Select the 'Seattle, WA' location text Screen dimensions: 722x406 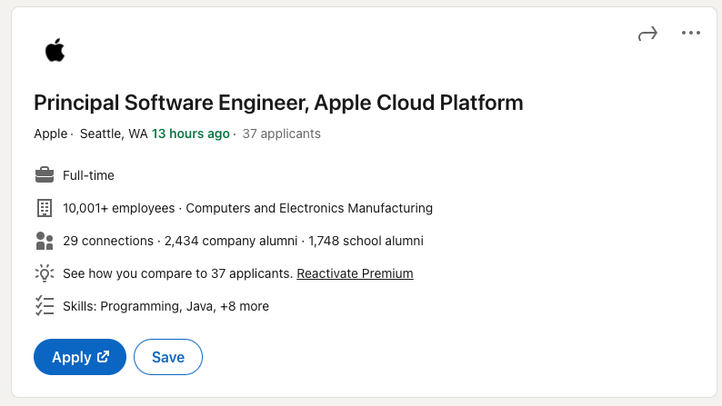(x=114, y=134)
